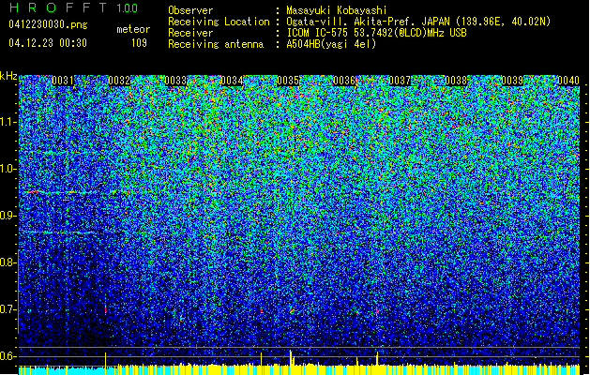Click the 0034 time marker
The width and height of the screenshot is (590, 375).
pyautogui.click(x=232, y=81)
